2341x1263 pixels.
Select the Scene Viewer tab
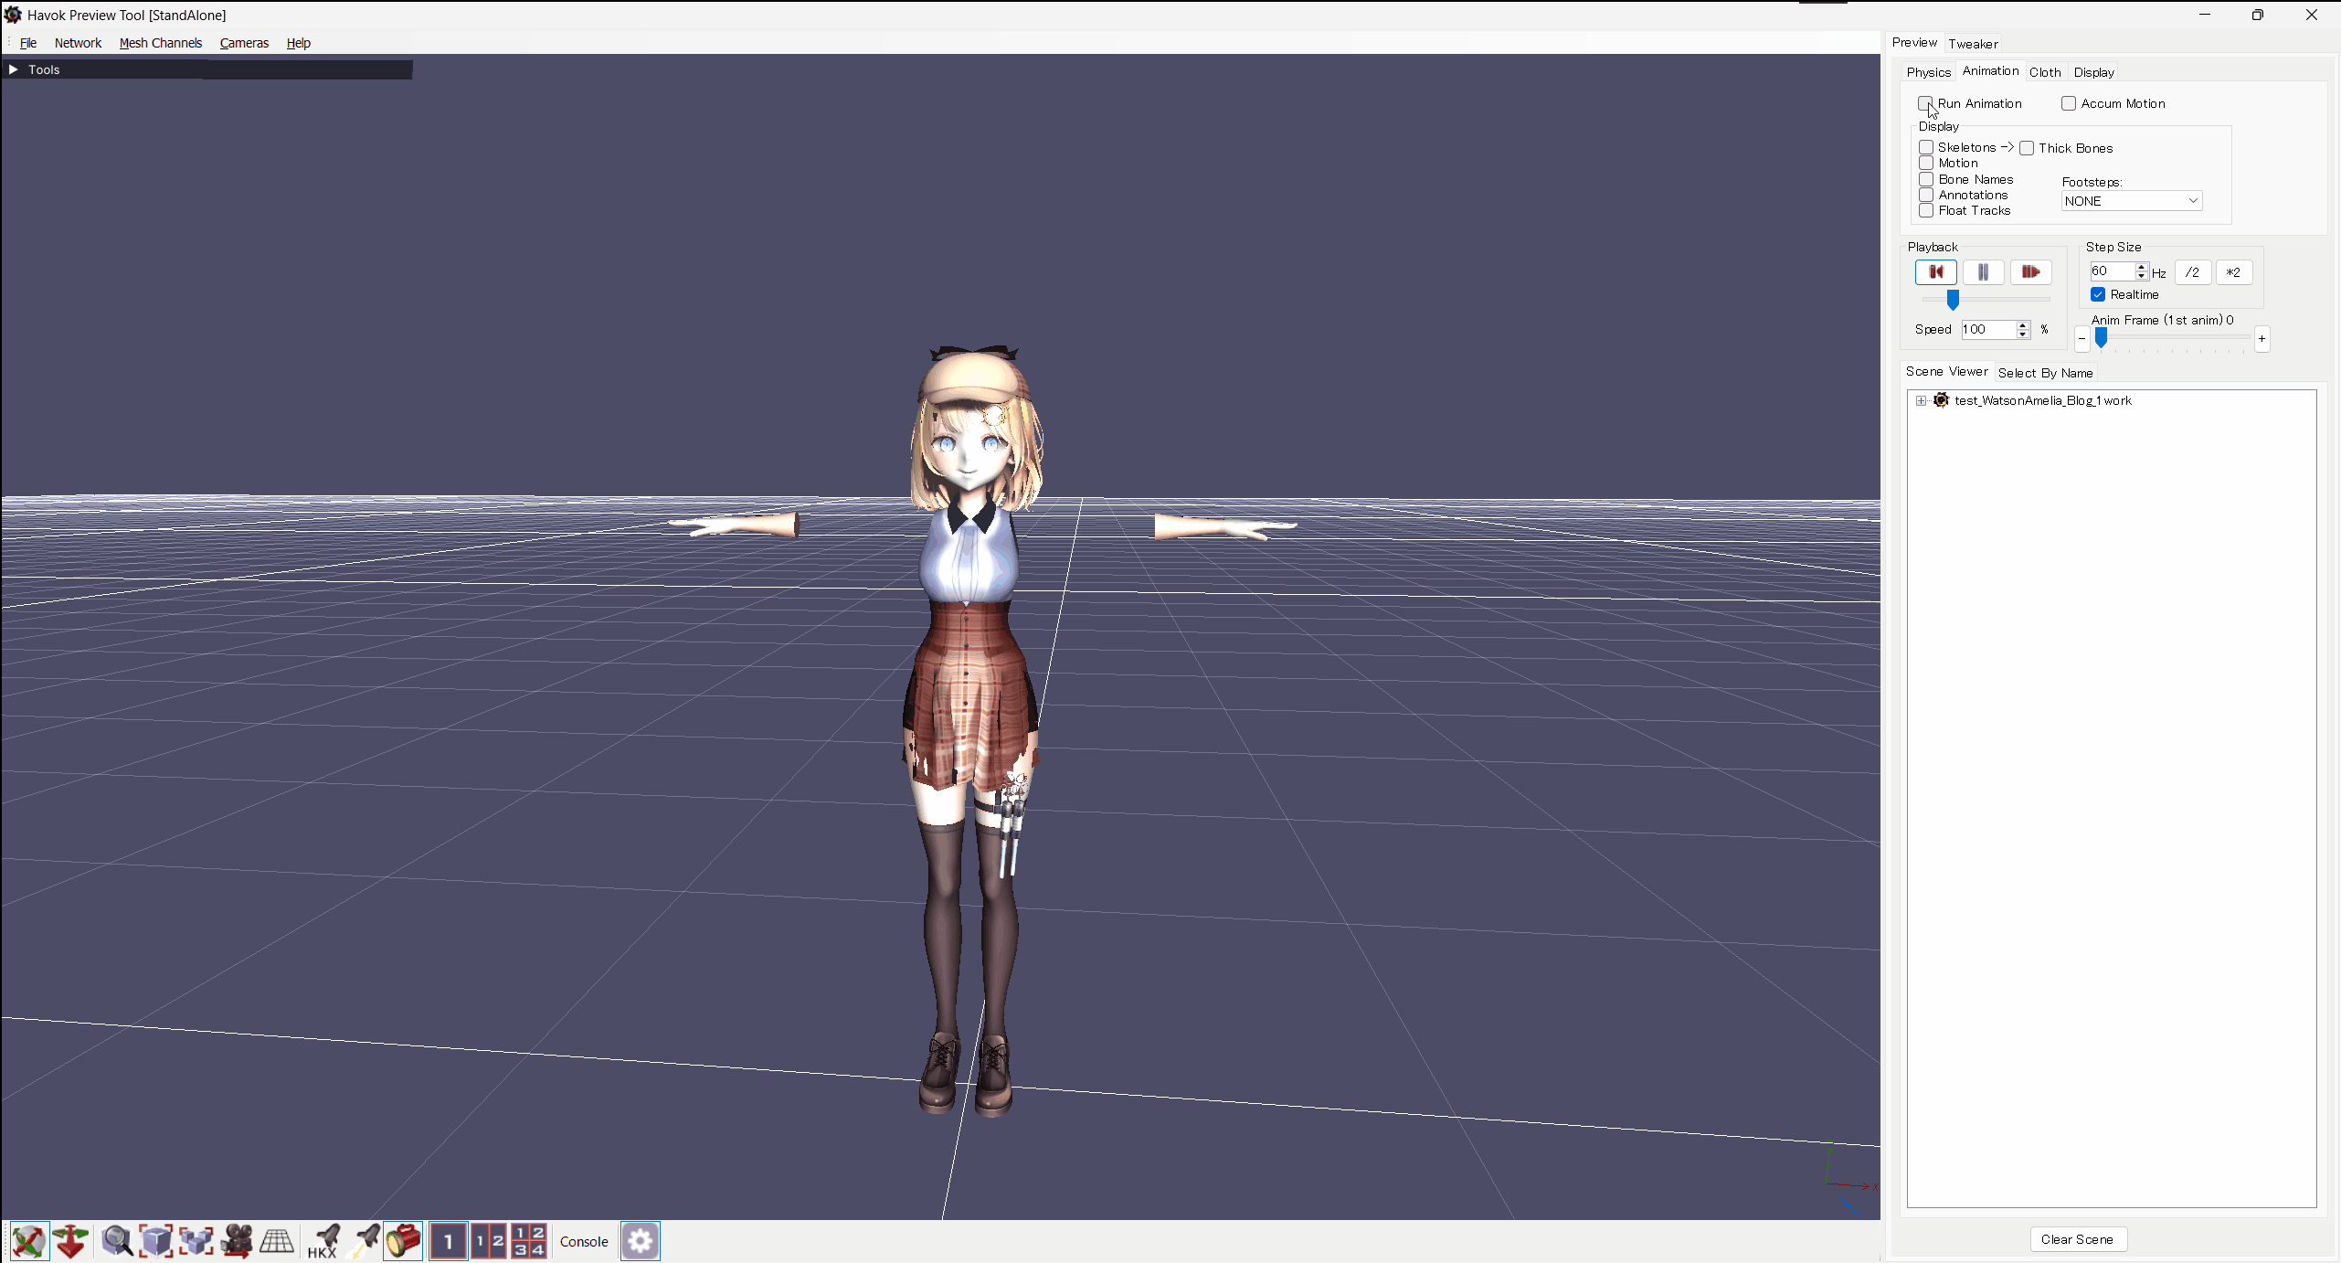click(x=1946, y=372)
